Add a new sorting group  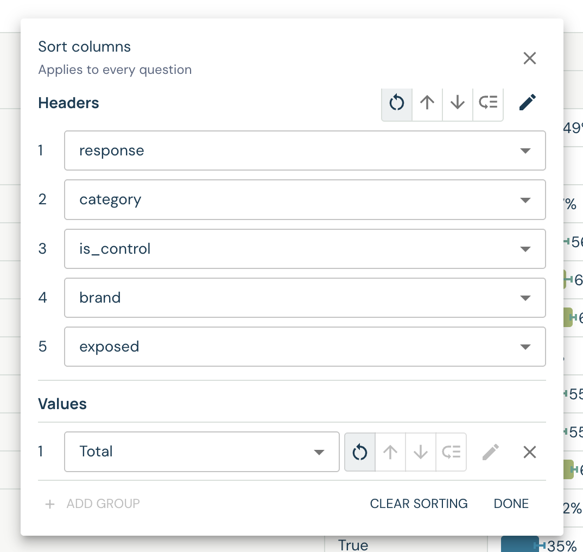92,504
